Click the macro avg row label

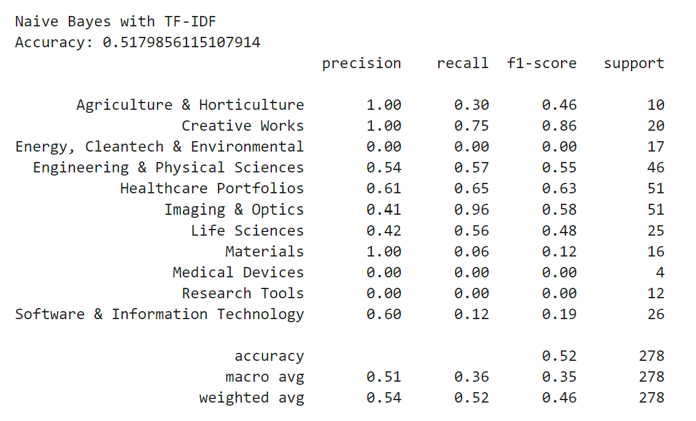point(265,377)
